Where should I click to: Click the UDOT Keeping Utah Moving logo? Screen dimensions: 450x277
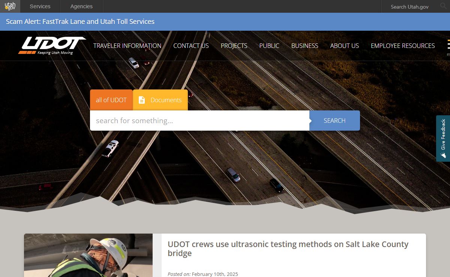point(52,45)
